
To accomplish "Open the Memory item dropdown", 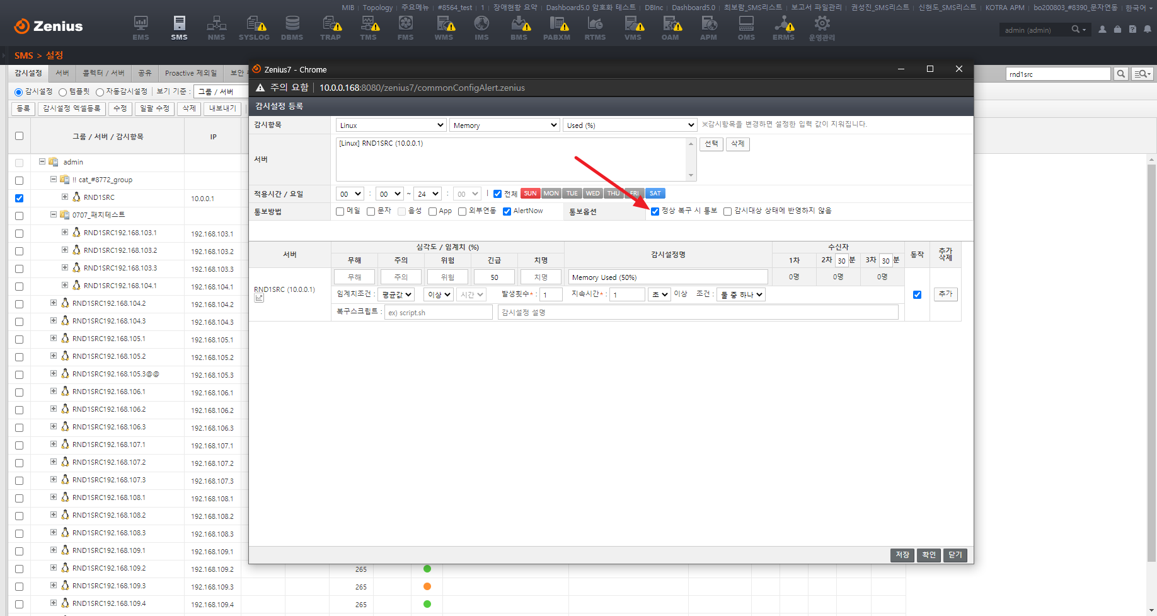I will pos(505,125).
